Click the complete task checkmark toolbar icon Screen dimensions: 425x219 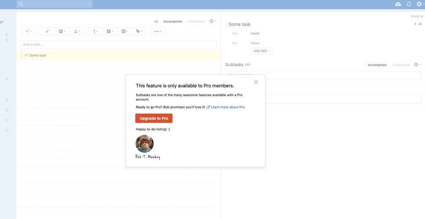(47, 31)
